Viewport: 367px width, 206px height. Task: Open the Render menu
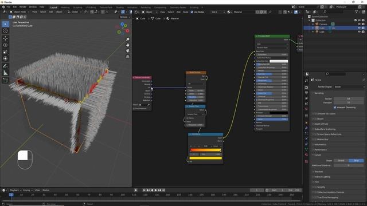[x=23, y=7]
